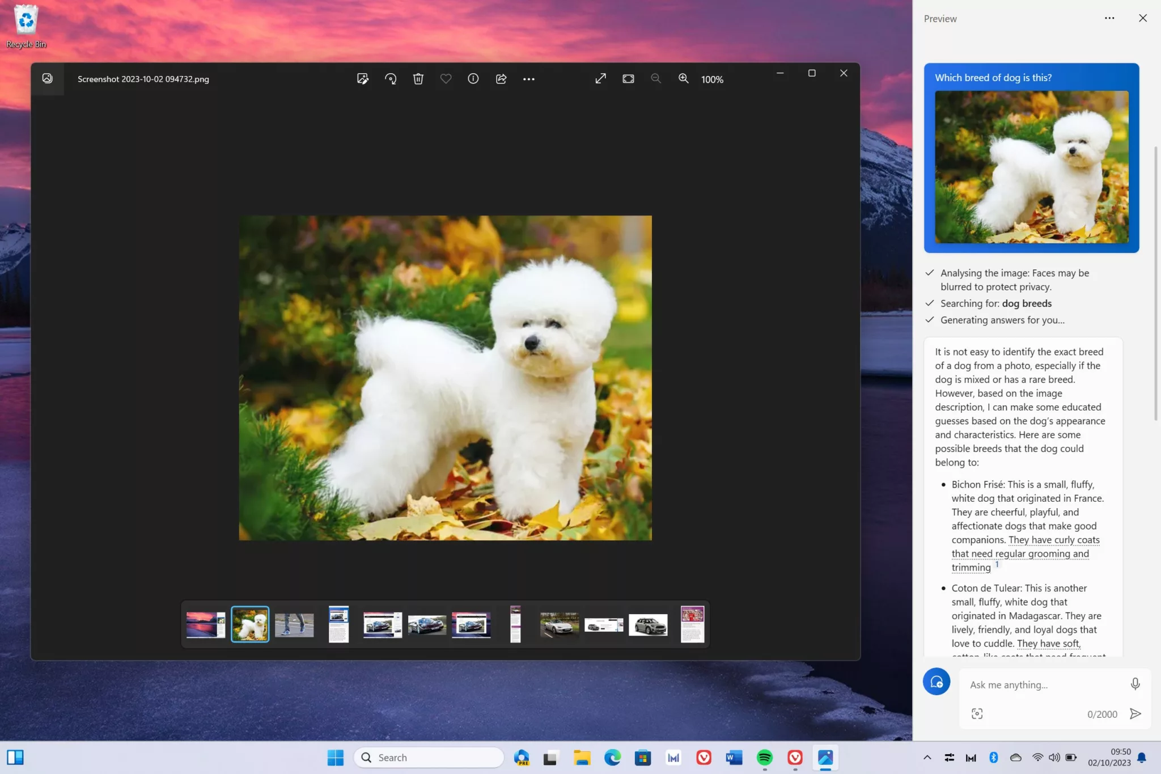Click the Task View icon in taskbar
1161x774 pixels.
tap(550, 758)
